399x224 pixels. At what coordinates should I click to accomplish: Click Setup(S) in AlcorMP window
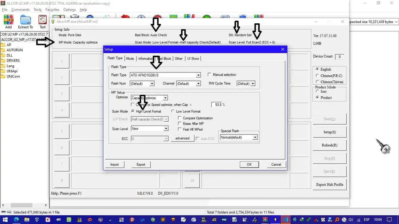[330, 132]
